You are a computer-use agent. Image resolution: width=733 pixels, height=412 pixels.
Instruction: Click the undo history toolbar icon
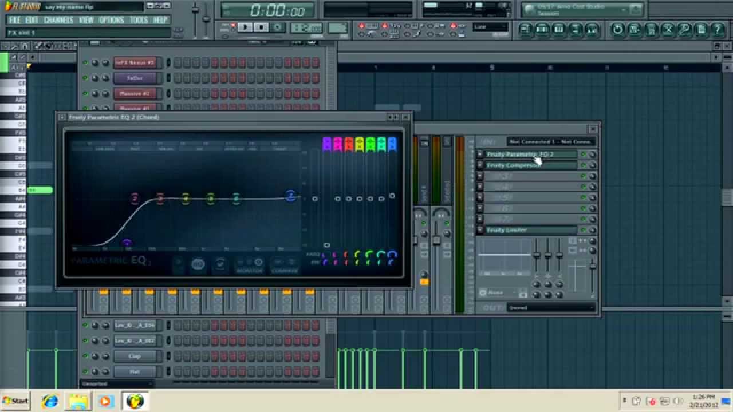point(617,29)
